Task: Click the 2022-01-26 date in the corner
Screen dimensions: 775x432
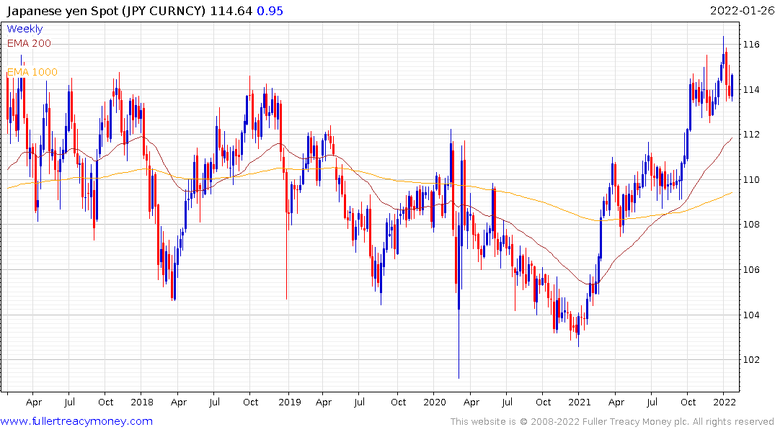Action: click(x=740, y=11)
